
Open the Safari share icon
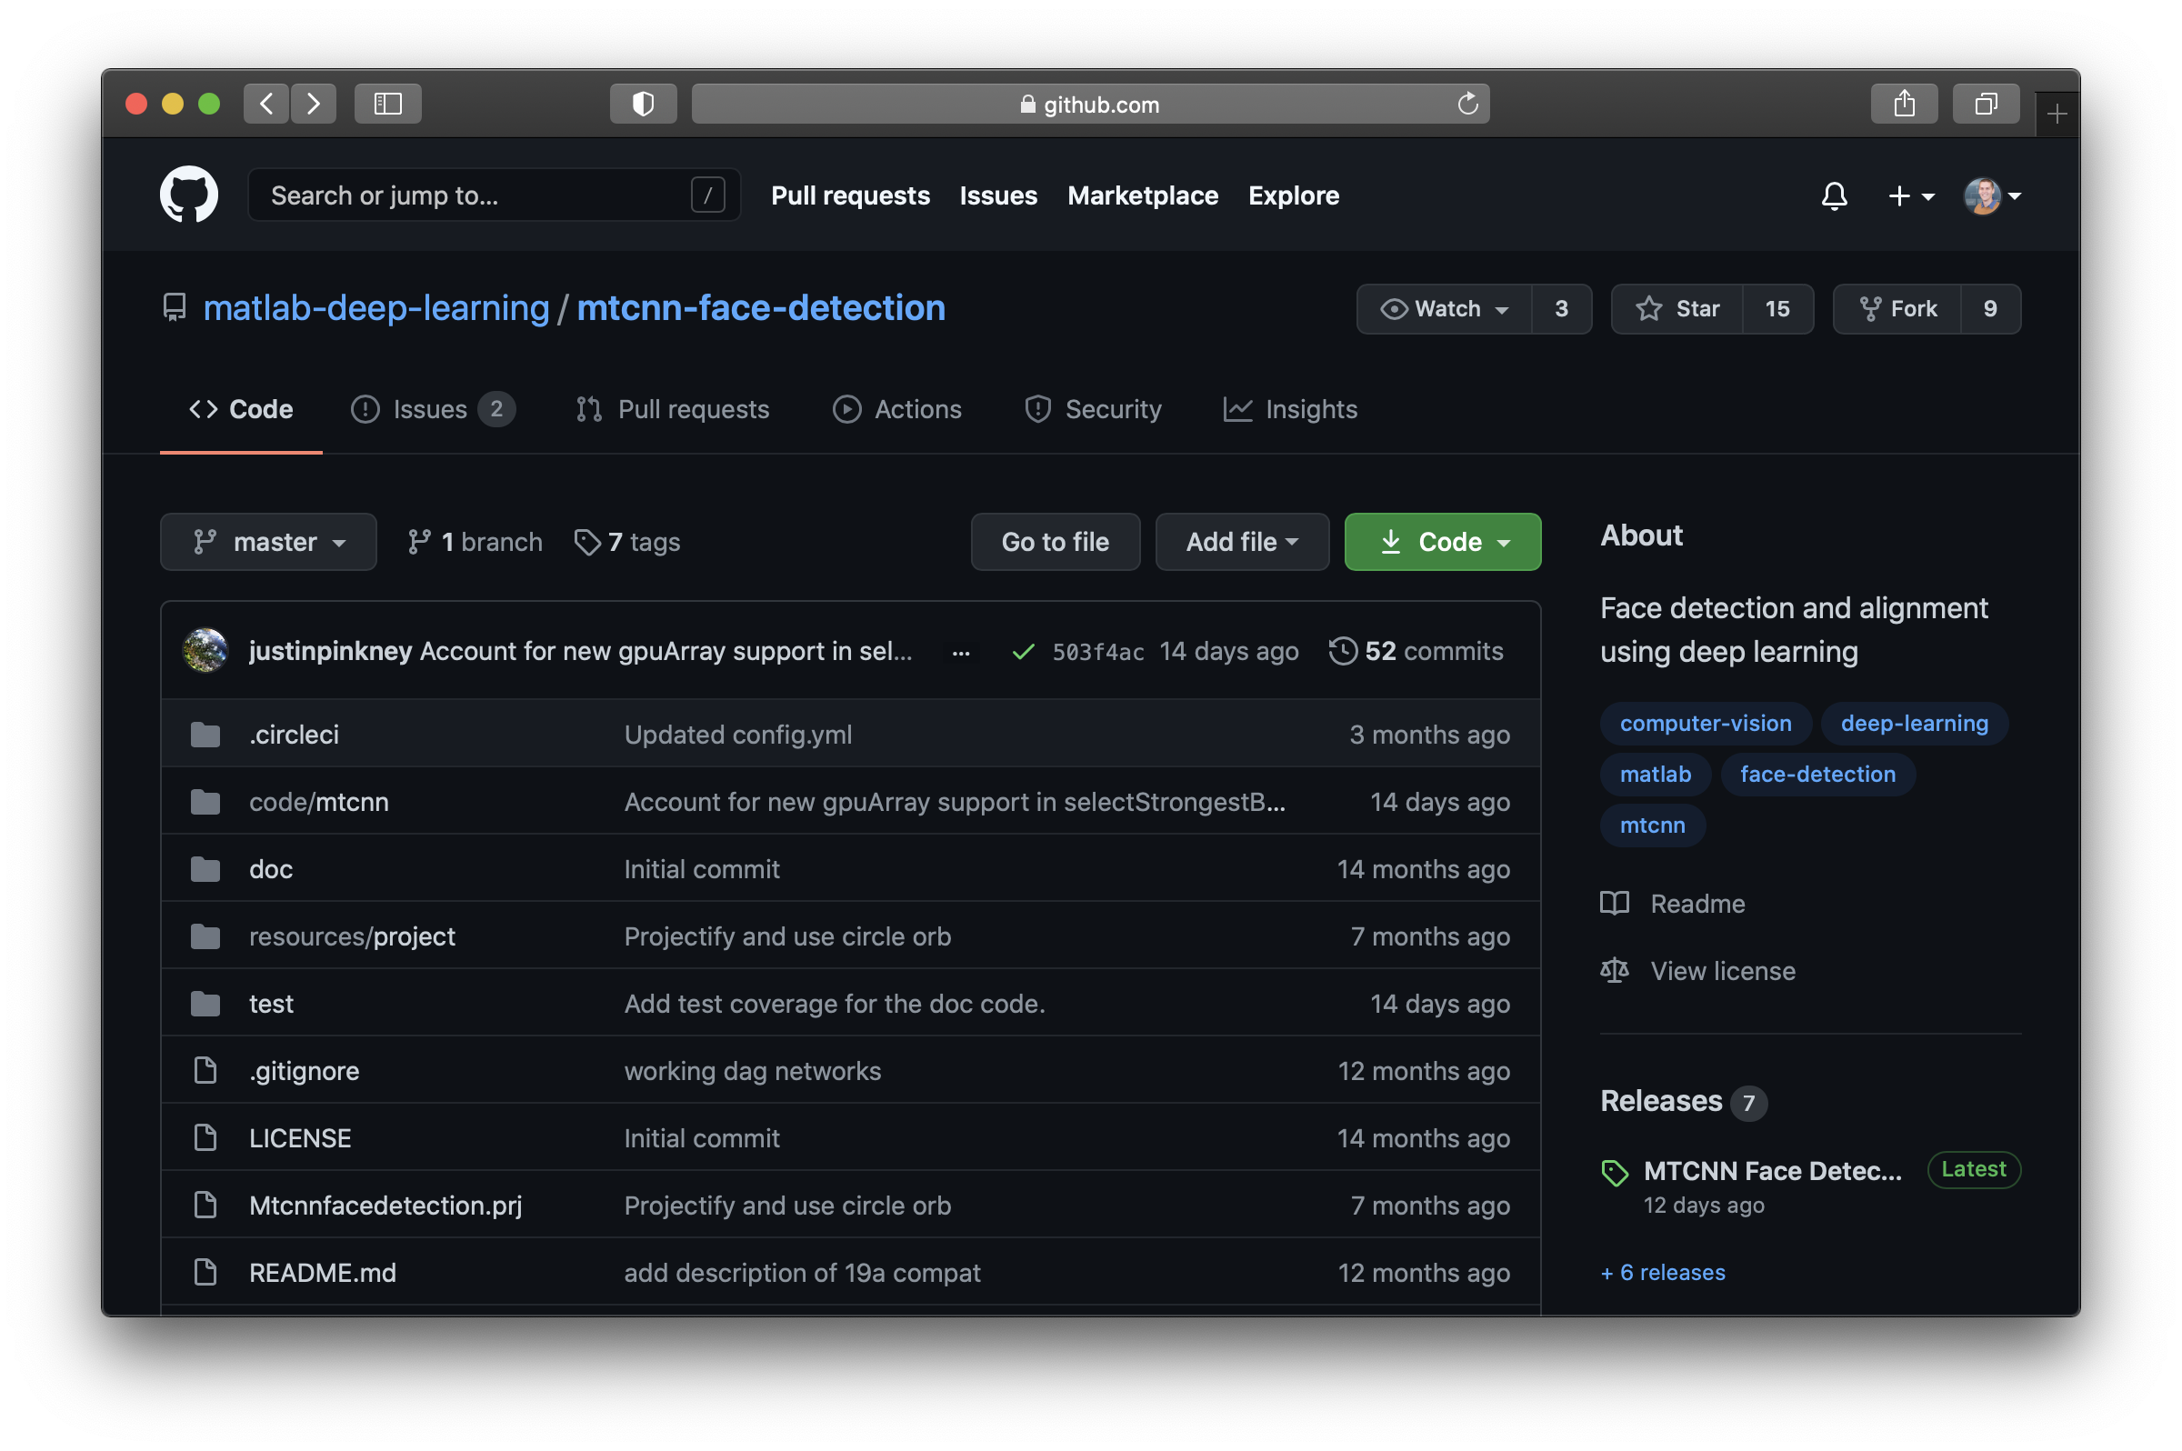tap(1904, 104)
